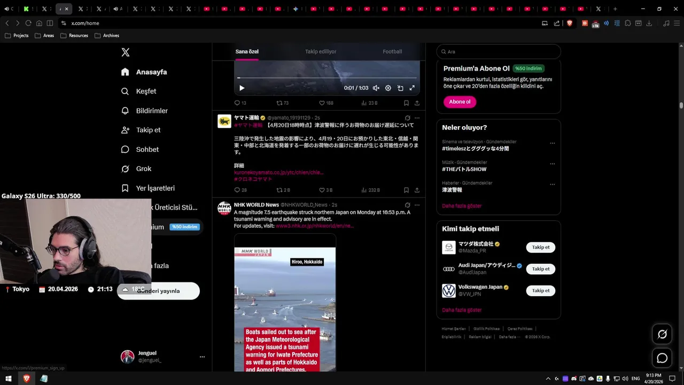Reply to the video post with 13 replies
684x385 pixels.
tap(240, 103)
